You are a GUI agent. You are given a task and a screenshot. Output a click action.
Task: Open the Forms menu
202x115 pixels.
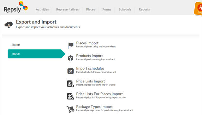tap(107, 9)
